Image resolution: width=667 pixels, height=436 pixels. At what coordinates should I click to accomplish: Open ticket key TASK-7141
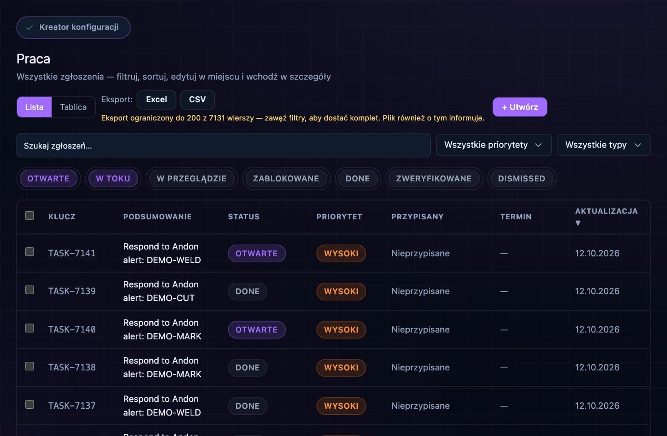tap(72, 253)
